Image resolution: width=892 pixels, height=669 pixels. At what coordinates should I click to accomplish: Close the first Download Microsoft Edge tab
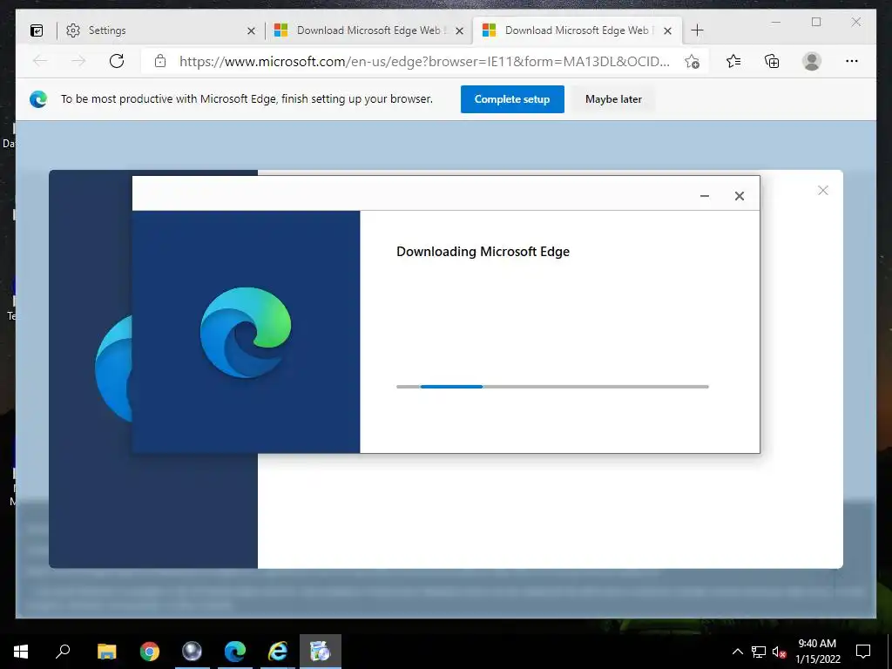(460, 30)
